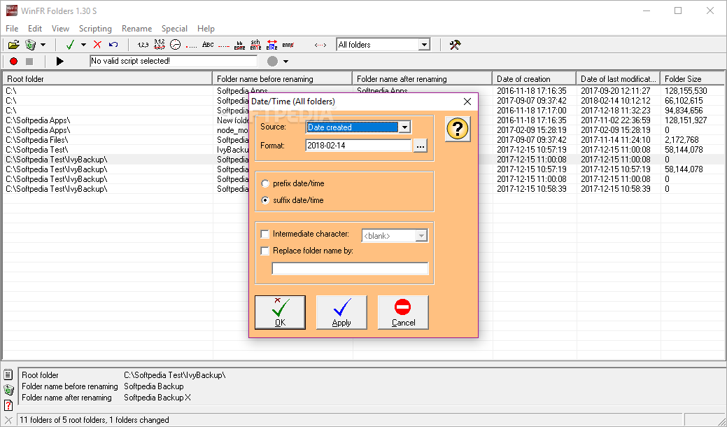Open the Source 'Date created' dropdown
The width and height of the screenshot is (727, 427).
404,127
